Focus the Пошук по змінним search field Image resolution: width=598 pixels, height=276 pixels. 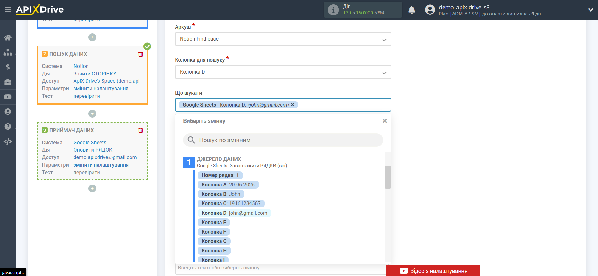(x=283, y=140)
